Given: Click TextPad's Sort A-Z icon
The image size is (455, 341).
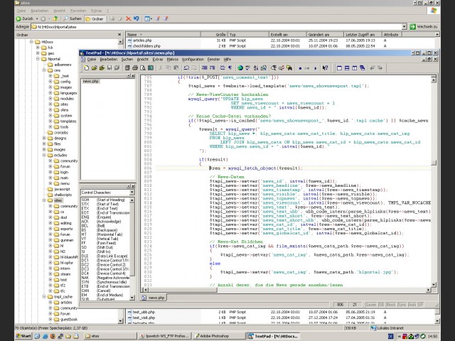Looking at the screenshot, I should (x=256, y=68).
